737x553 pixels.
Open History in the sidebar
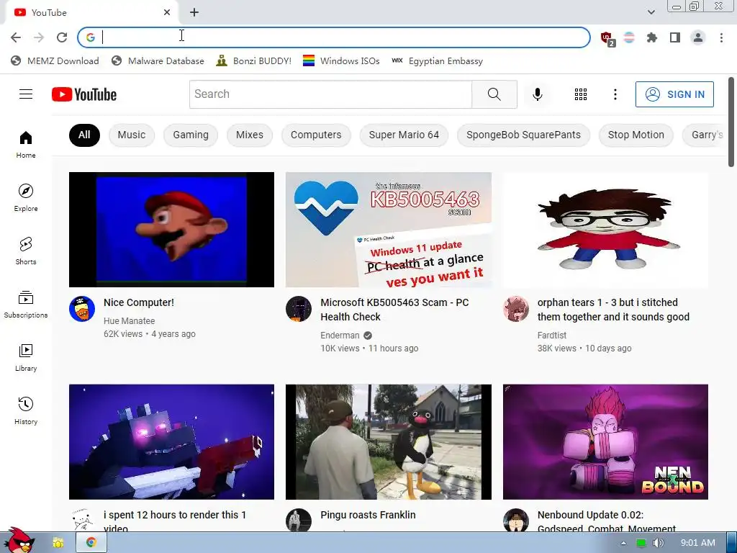[x=26, y=411]
